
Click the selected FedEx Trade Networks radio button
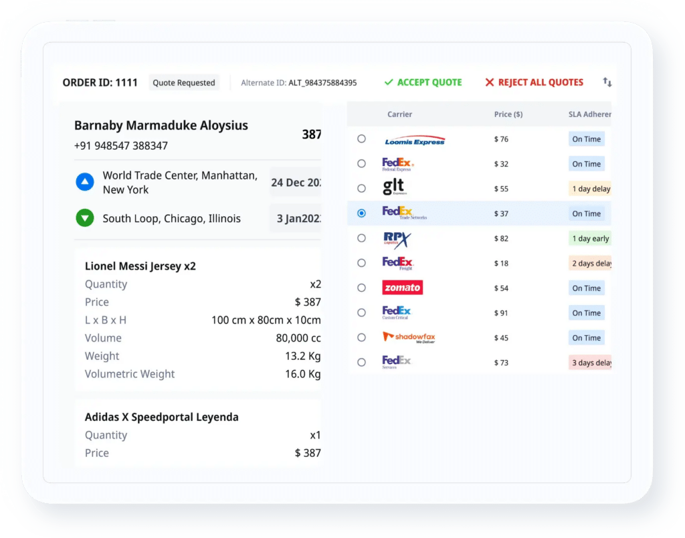361,213
